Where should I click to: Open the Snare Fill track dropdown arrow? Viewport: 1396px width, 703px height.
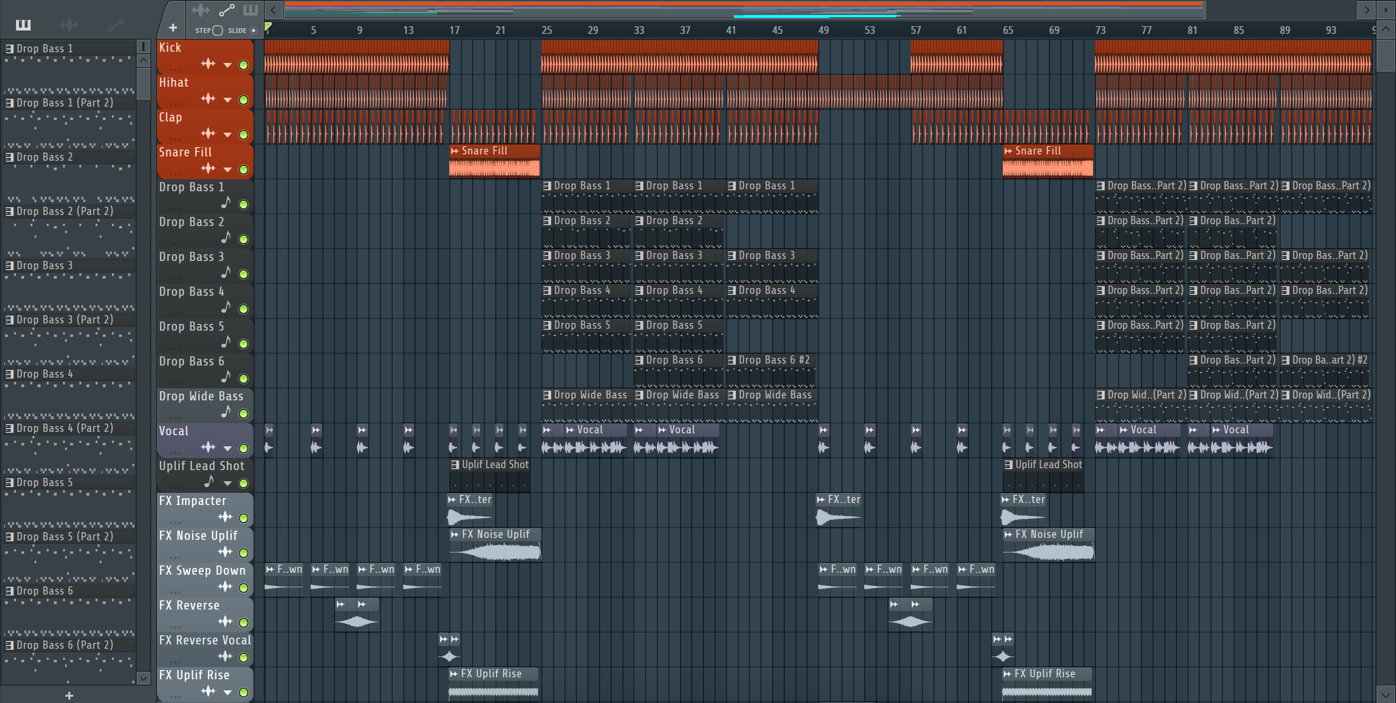coord(228,170)
